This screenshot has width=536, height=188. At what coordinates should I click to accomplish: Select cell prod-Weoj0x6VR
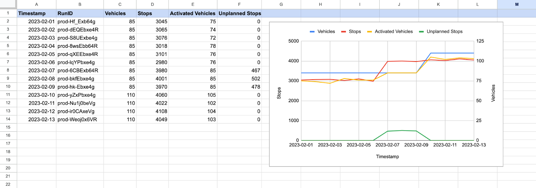pyautogui.click(x=80, y=119)
